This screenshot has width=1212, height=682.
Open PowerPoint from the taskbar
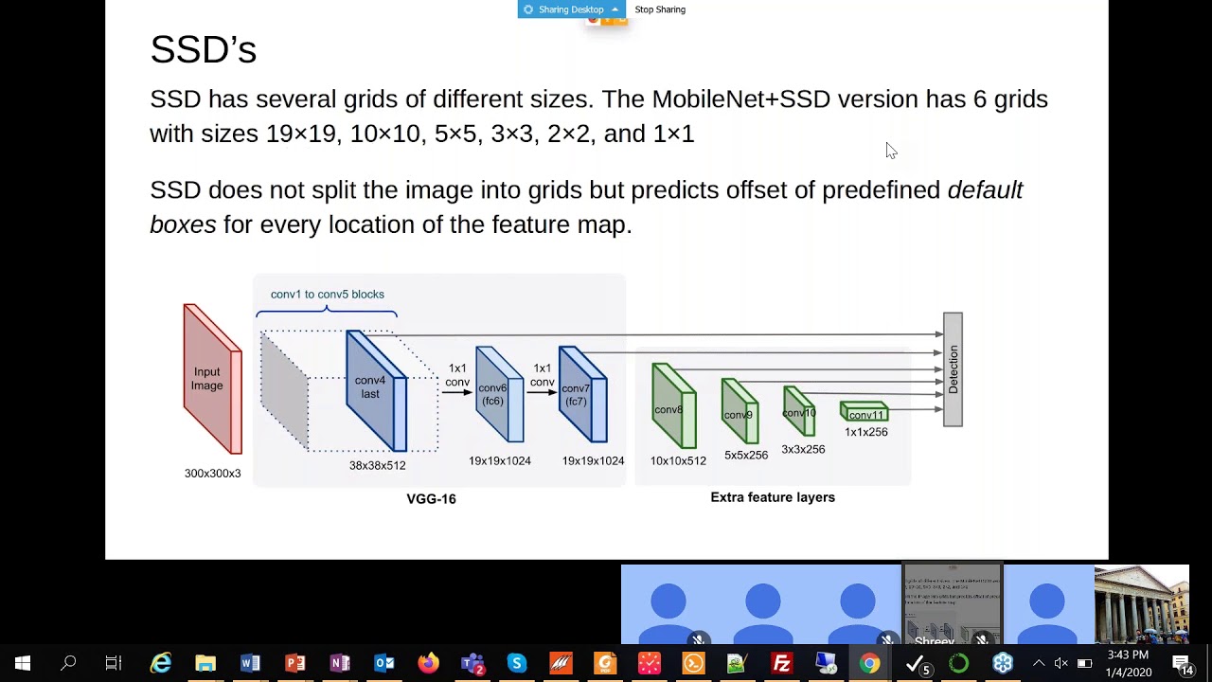coord(294,664)
